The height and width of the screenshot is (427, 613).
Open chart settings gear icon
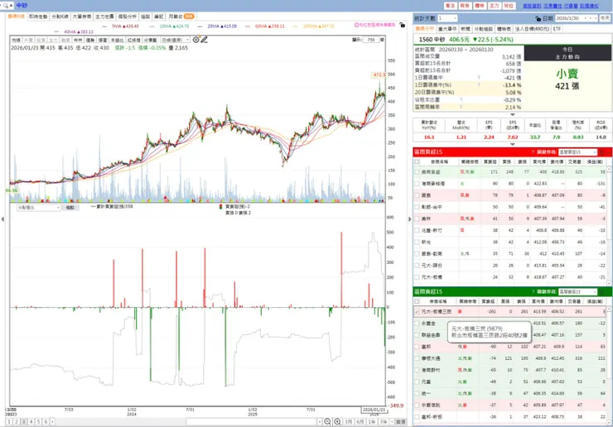click(x=195, y=40)
